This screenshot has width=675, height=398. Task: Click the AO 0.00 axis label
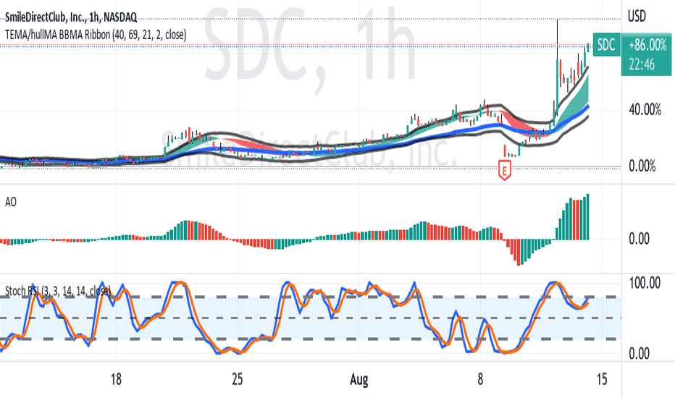click(640, 239)
